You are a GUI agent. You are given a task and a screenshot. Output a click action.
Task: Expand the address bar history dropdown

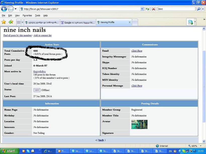point(142,9)
